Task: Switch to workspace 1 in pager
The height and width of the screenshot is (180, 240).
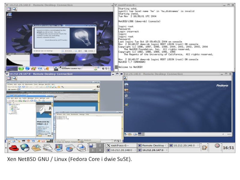Action: [x=92, y=145]
